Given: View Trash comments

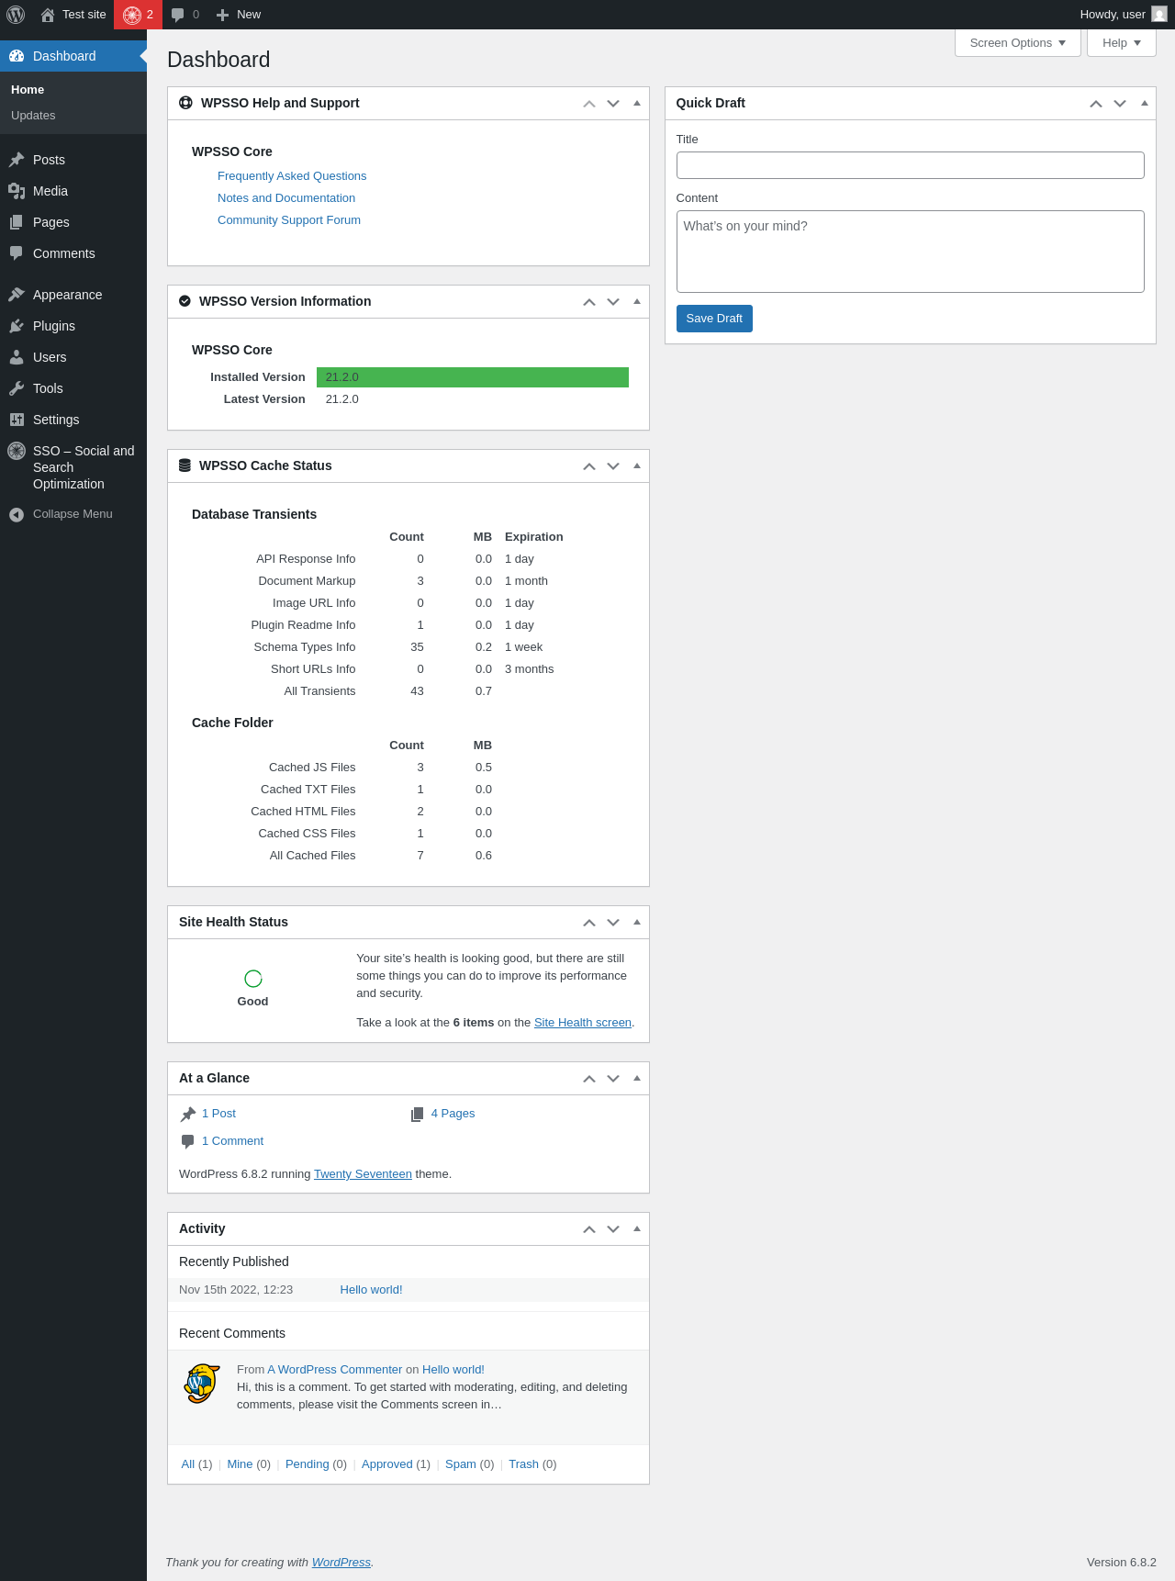Looking at the screenshot, I should [x=523, y=1464].
